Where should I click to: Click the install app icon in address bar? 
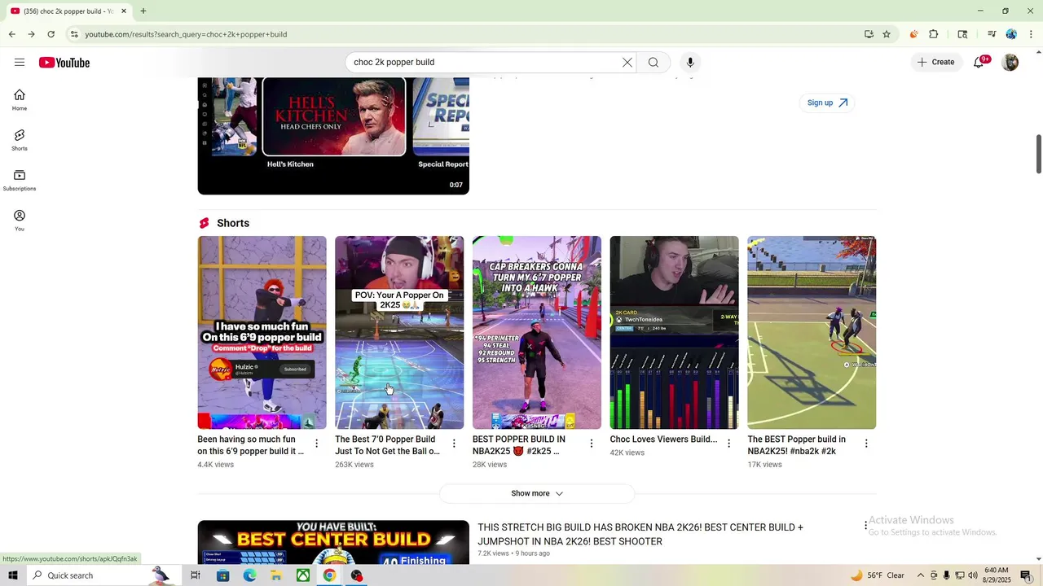pos(869,34)
